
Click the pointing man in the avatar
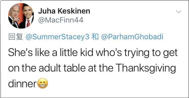[x=14, y=16]
